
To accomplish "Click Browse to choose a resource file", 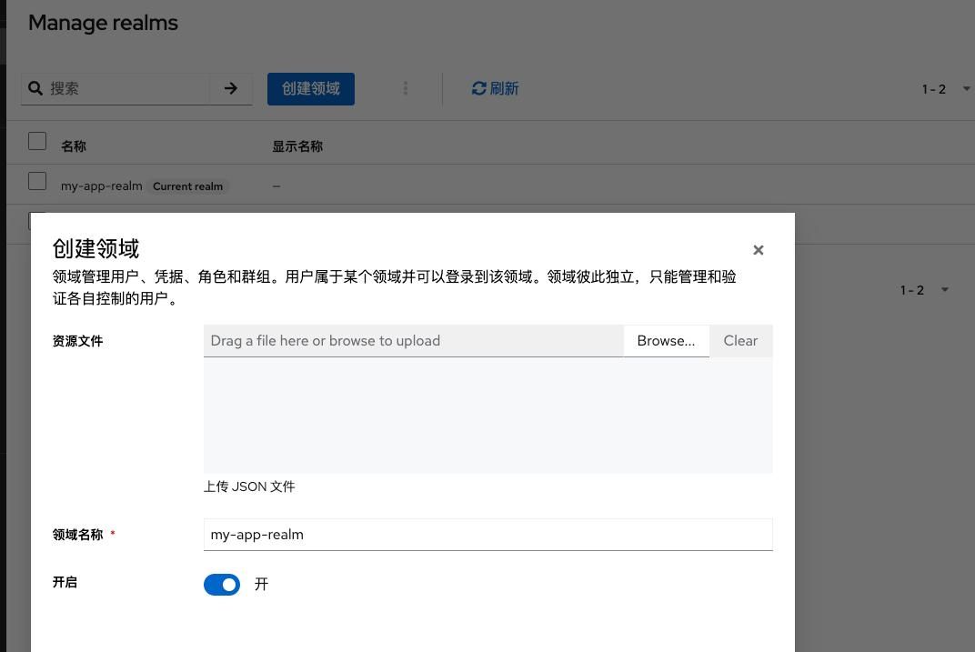I will tap(666, 340).
